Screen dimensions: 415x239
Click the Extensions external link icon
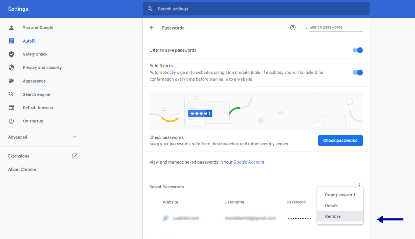pyautogui.click(x=75, y=156)
